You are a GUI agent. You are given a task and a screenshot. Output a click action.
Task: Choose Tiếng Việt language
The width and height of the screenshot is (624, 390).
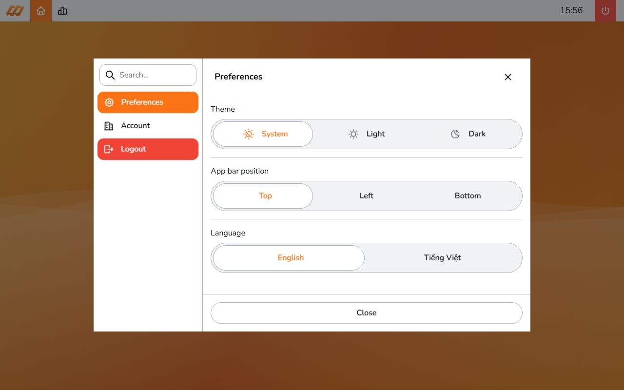click(x=443, y=258)
